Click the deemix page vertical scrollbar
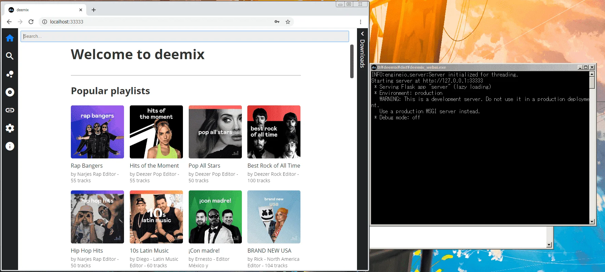 [x=352, y=61]
